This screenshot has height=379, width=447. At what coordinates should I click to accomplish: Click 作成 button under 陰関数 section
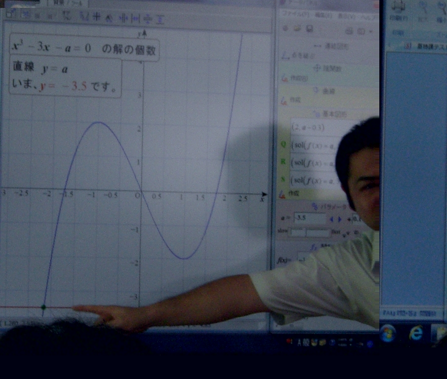pos(295,78)
